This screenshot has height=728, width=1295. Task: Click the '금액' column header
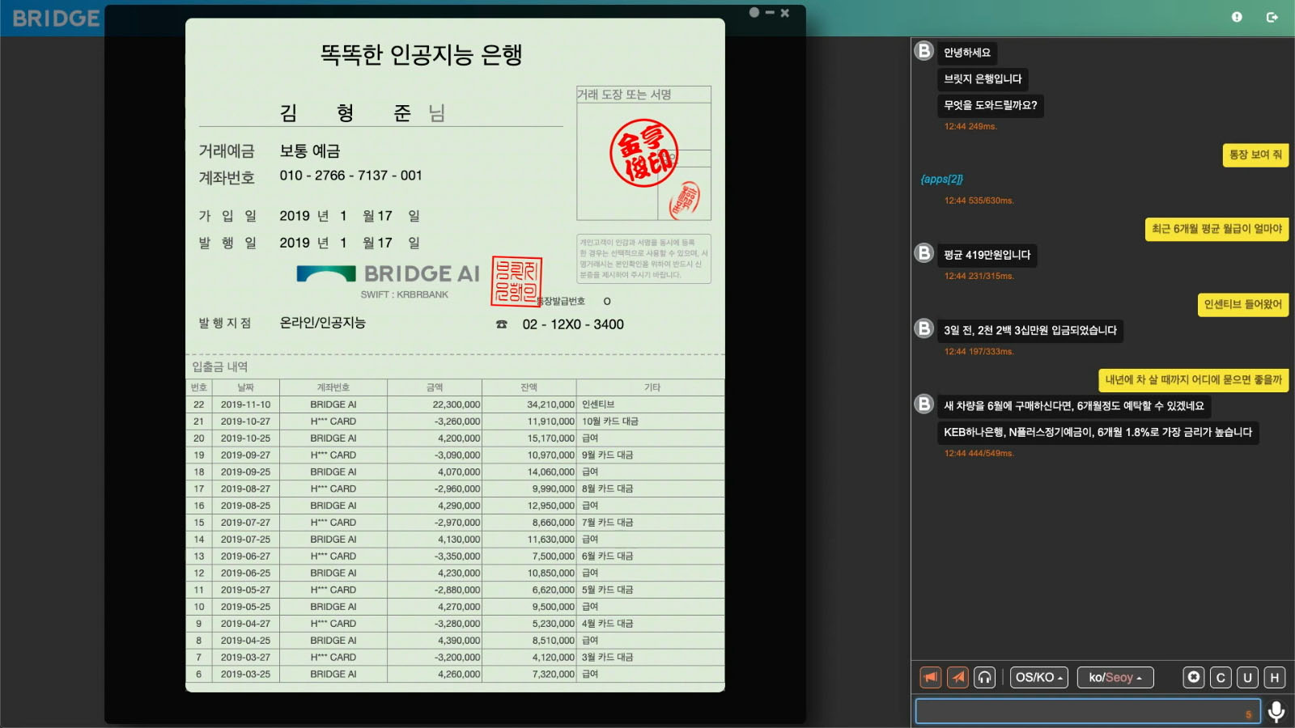coord(435,387)
